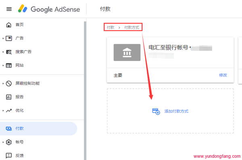Viewport: 242px width, 160px height.
Task: Click the account gear icon next to 帐号
Action: coord(8,142)
